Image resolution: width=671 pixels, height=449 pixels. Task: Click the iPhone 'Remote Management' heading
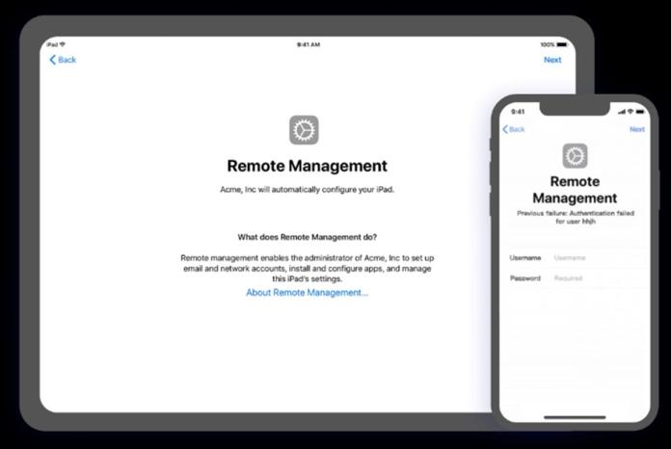click(x=575, y=190)
